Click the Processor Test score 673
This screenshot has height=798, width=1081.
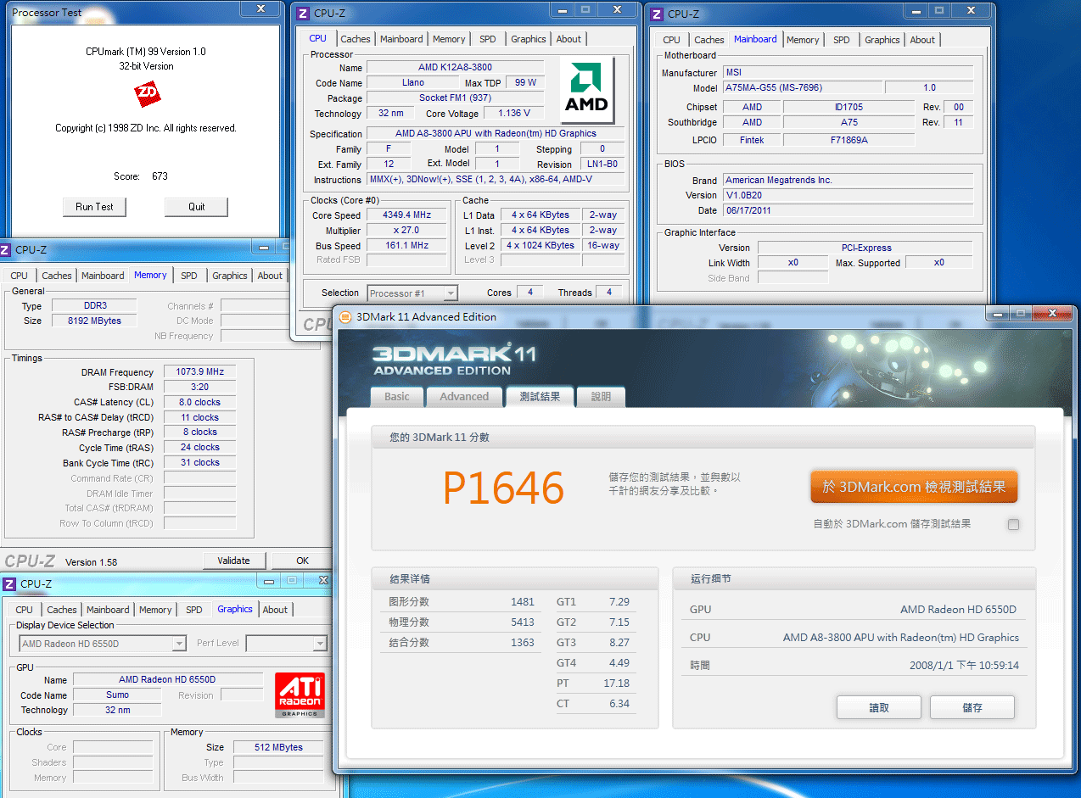(160, 176)
